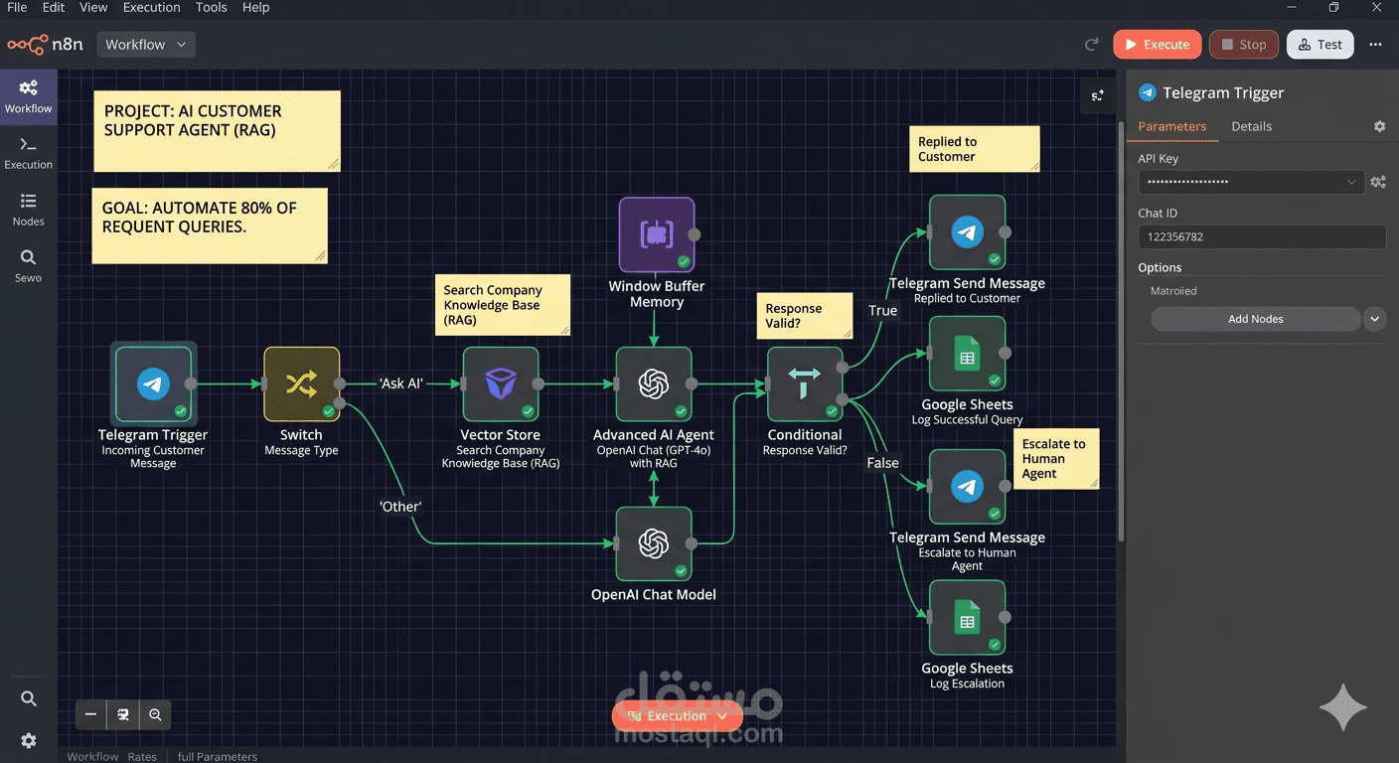This screenshot has height=763, width=1399.
Task: Select the project title sticky note
Action: [x=218, y=131]
